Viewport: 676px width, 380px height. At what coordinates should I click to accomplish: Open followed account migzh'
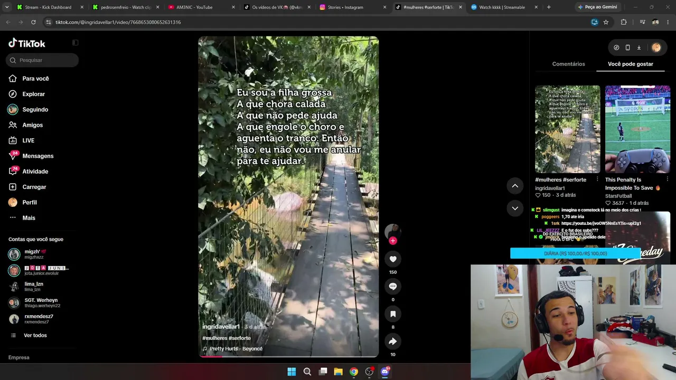pos(35,254)
